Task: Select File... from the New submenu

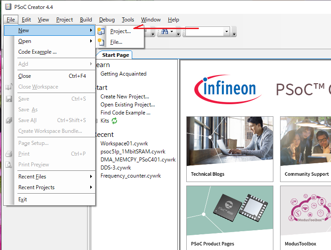Action: [x=120, y=42]
